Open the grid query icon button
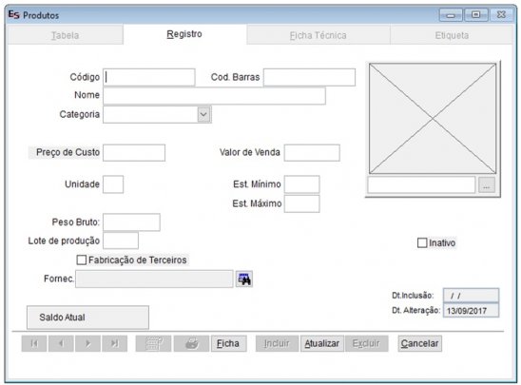The width and height of the screenshot is (521, 385). click(153, 343)
